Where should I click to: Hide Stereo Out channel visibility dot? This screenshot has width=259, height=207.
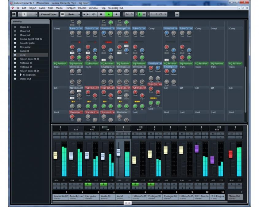15,79
